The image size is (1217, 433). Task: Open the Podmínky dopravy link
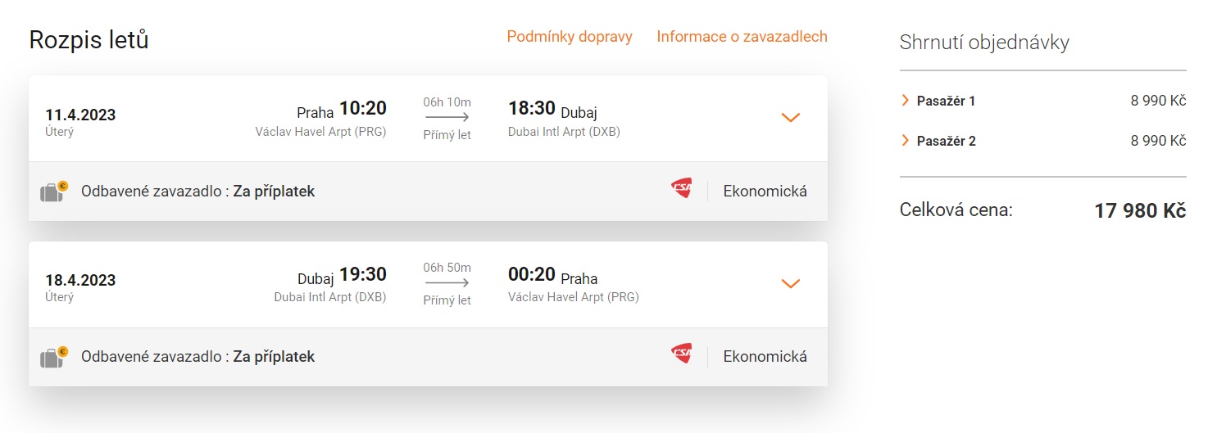[570, 37]
